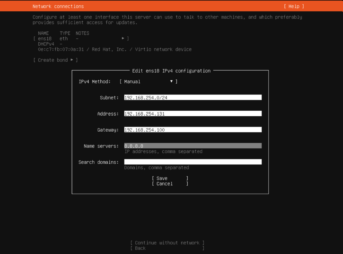Select the Gateway input field
The image size is (343, 254).
[x=193, y=130]
